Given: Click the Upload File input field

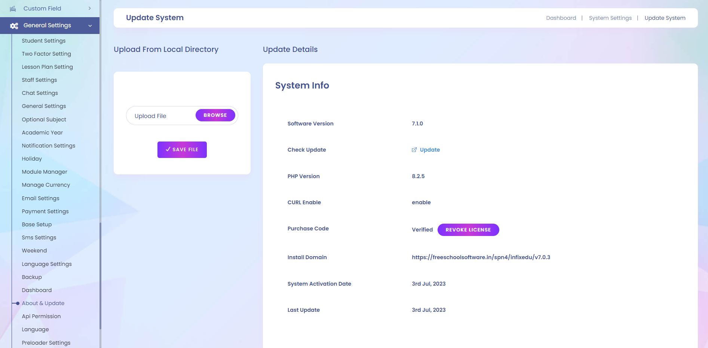Looking at the screenshot, I should click(161, 116).
